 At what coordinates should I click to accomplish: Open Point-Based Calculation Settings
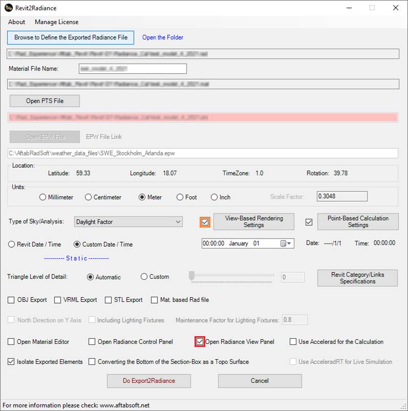point(358,222)
